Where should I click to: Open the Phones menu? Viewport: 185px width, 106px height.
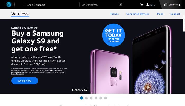[x=114, y=14]
